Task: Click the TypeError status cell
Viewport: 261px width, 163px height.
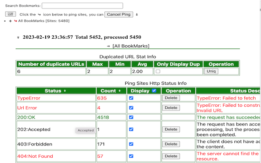Action: tap(56, 98)
